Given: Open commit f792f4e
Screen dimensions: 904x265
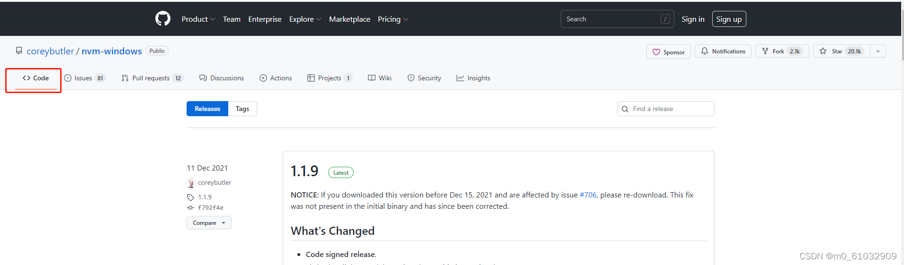Looking at the screenshot, I should point(211,207).
